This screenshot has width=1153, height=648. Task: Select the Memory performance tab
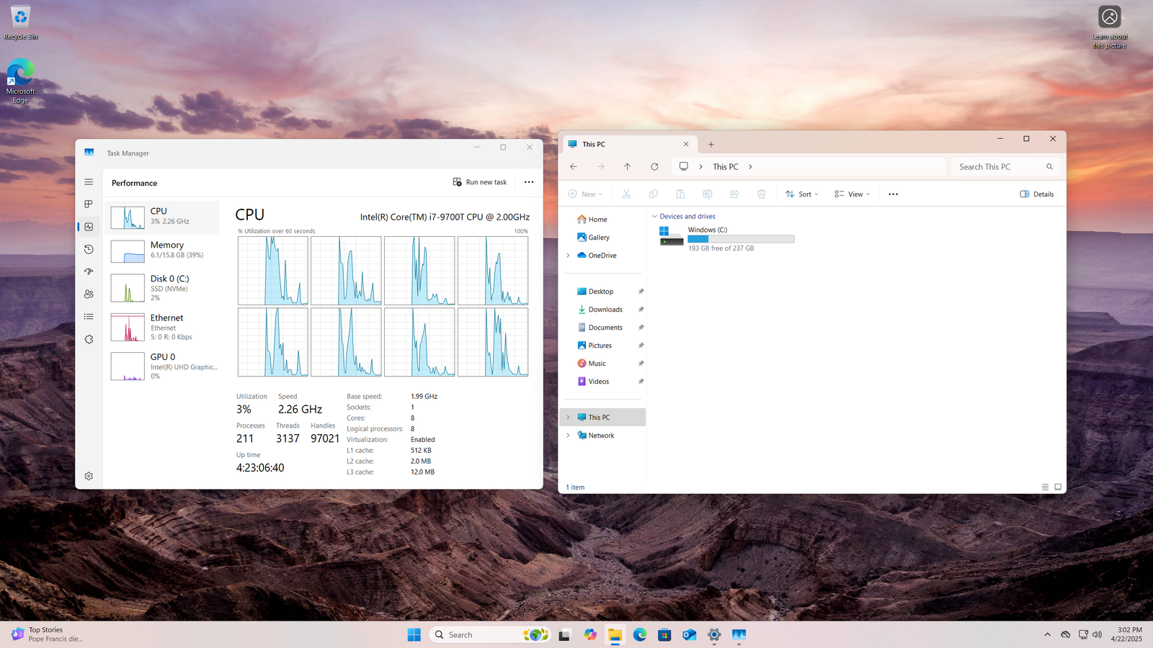[x=163, y=250]
